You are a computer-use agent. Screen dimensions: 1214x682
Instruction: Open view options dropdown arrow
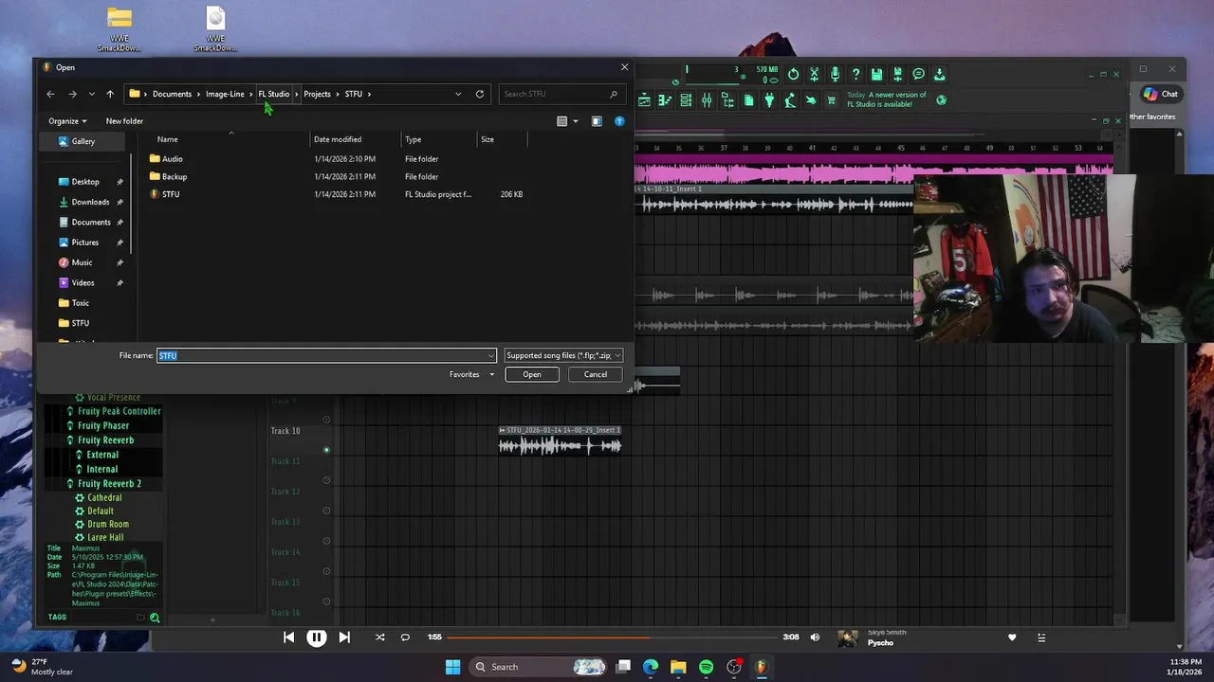click(x=576, y=121)
